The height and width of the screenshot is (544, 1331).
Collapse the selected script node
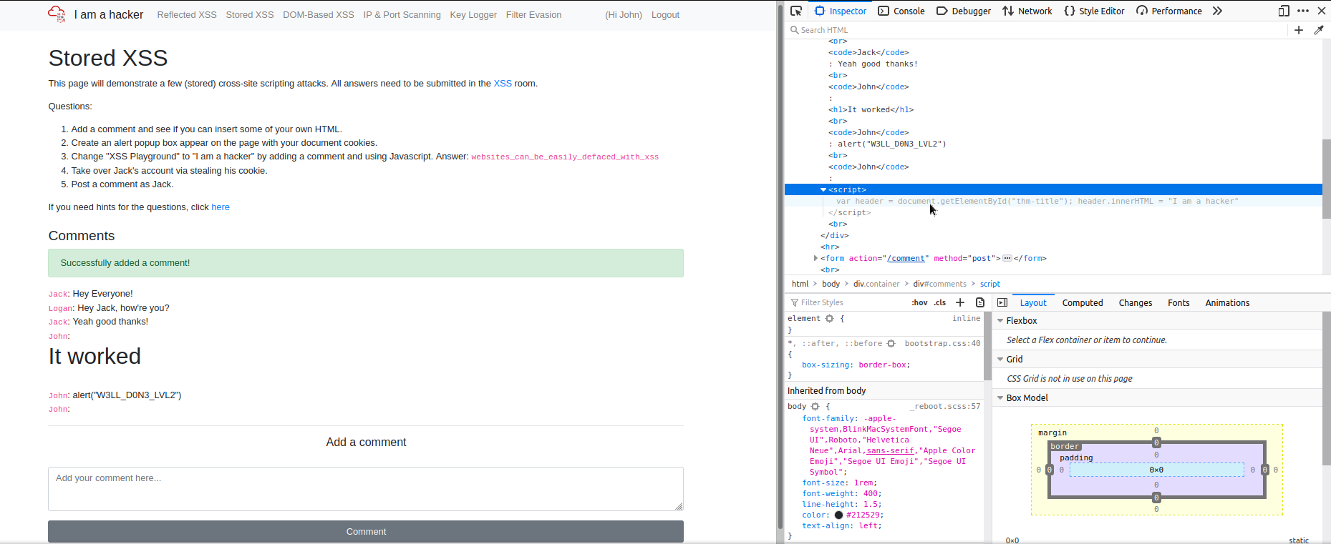[823, 189]
